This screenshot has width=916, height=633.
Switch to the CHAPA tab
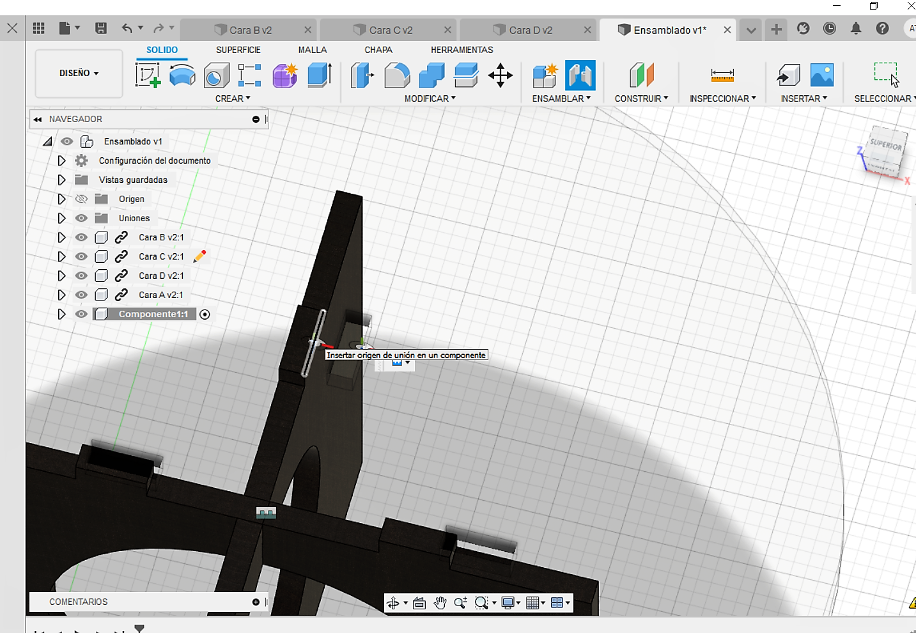(x=378, y=50)
